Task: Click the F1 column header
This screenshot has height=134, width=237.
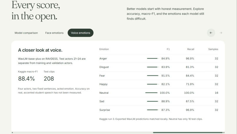Action: pos(168,49)
